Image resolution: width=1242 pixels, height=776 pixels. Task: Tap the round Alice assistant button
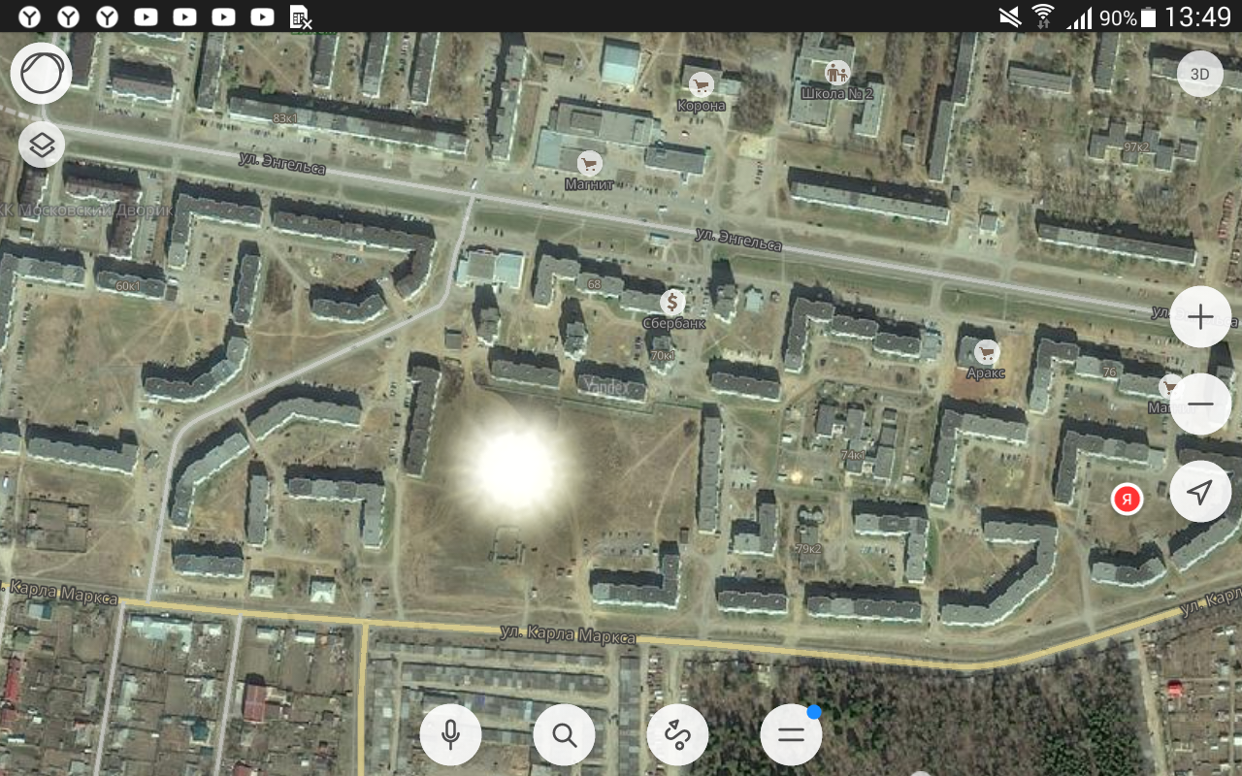[41, 74]
